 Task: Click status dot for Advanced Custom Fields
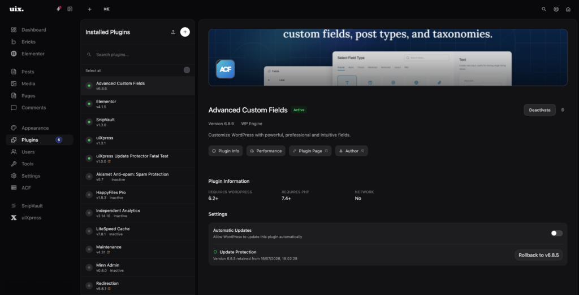click(x=89, y=86)
